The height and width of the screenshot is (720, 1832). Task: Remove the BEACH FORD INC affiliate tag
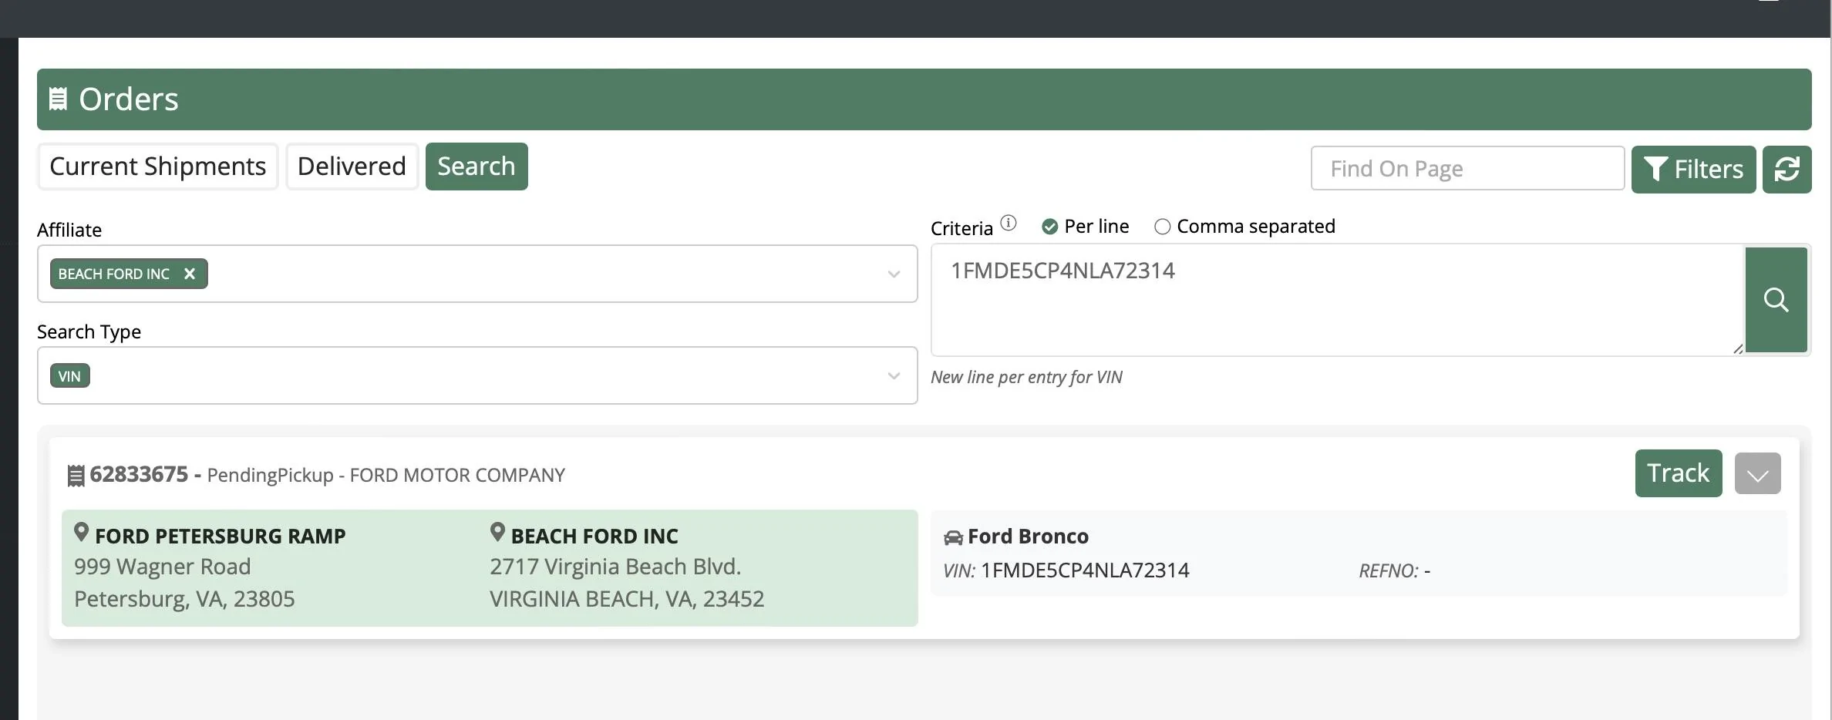click(x=190, y=274)
